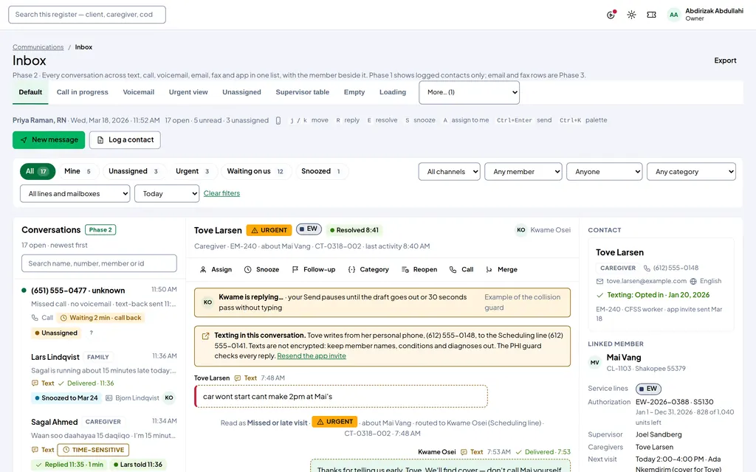Click the Follow-up flag icon
This screenshot has width=756, height=472.
tap(295, 270)
